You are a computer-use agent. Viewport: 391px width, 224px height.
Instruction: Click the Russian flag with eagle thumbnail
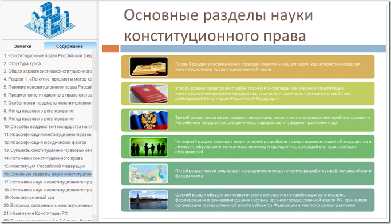click(x=149, y=120)
